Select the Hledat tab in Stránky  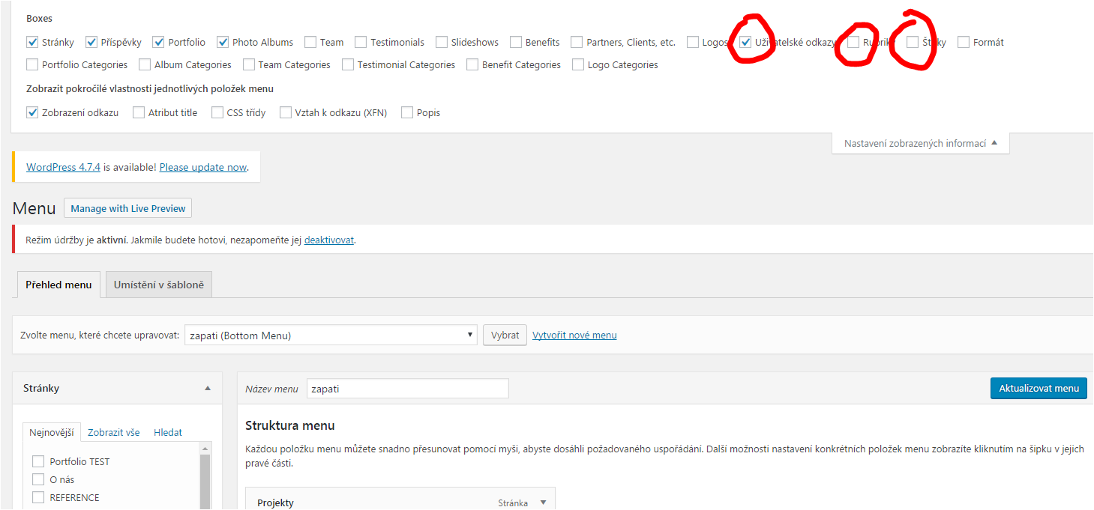[168, 433]
